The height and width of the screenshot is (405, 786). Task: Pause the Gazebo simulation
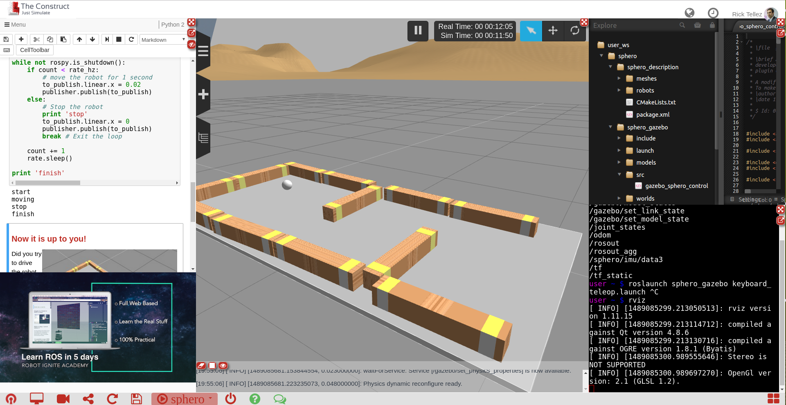418,31
